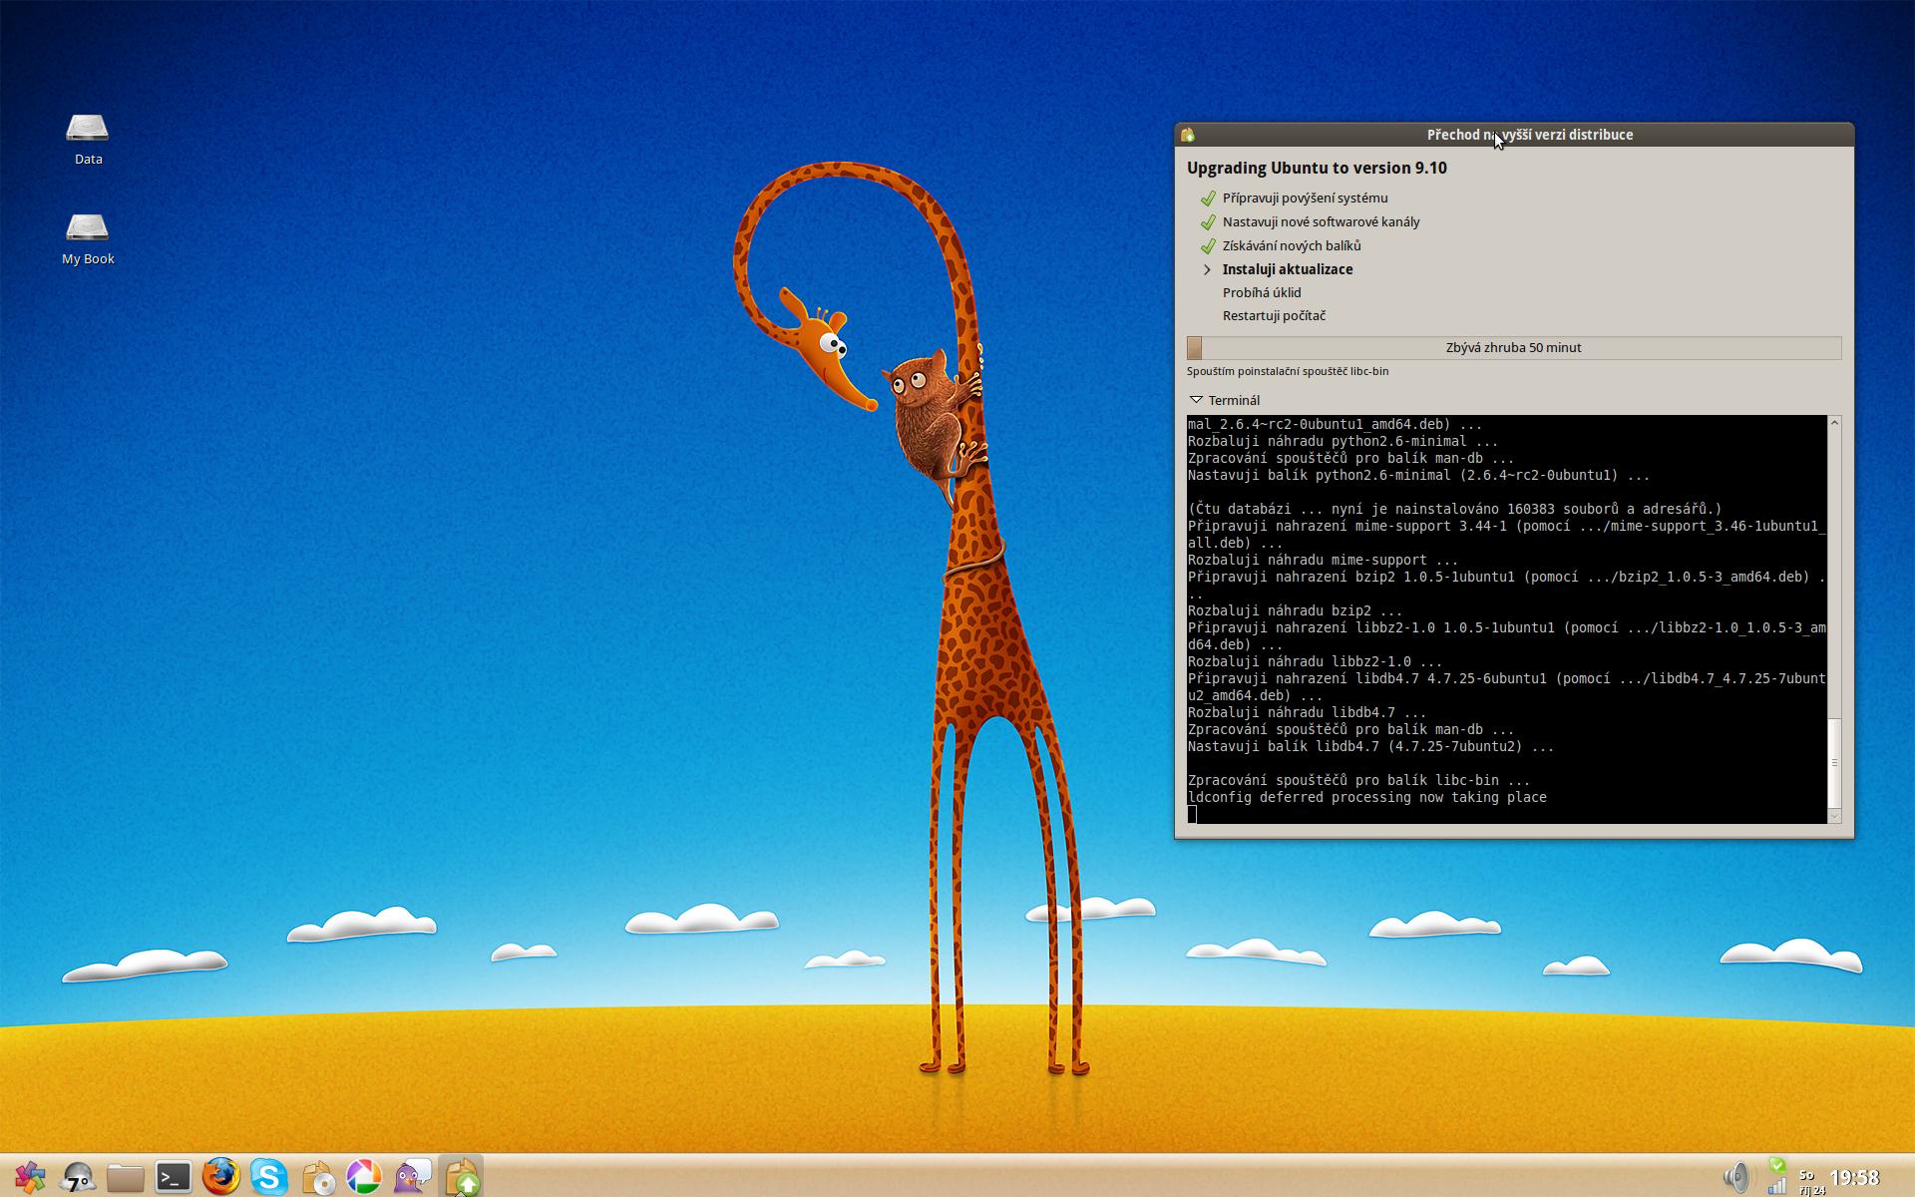Click the terminal scrollbar up arrow
This screenshot has width=1915, height=1197.
click(x=1834, y=423)
